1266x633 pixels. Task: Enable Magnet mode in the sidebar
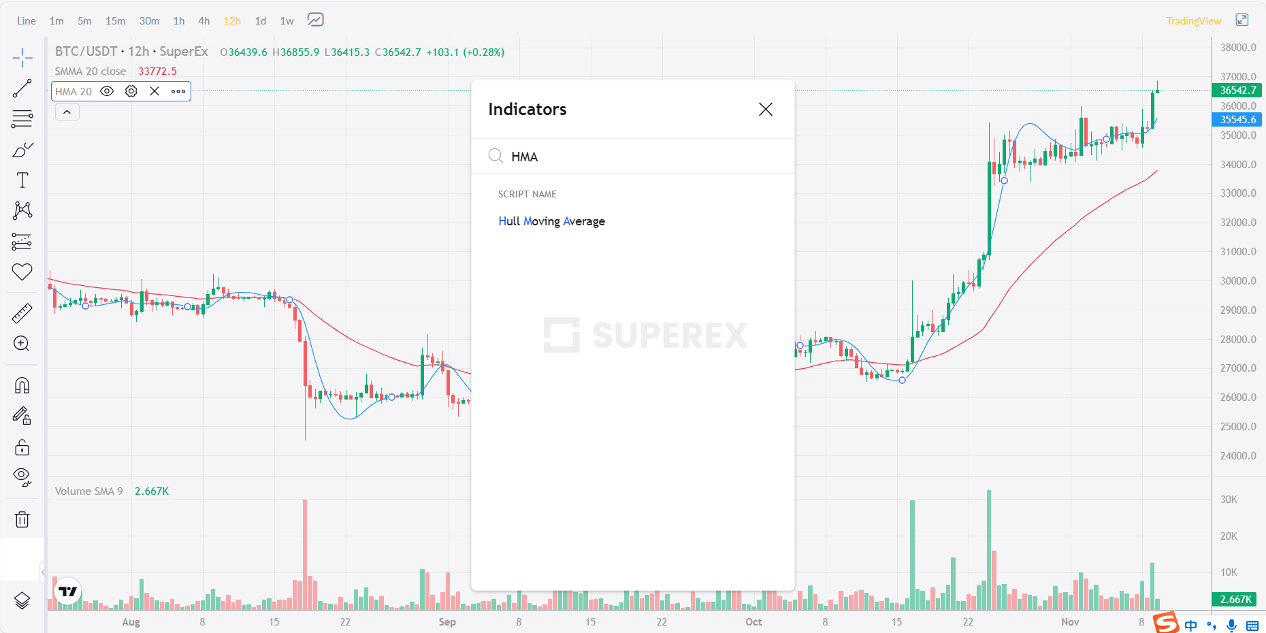click(x=22, y=385)
